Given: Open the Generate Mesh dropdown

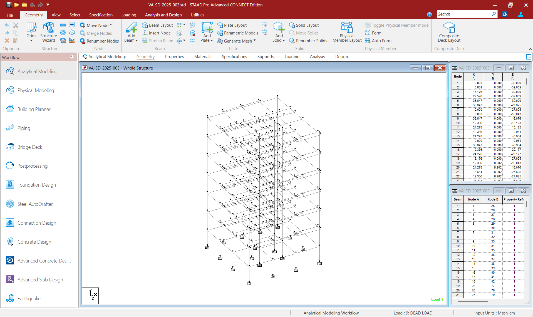Looking at the screenshot, I should [254, 41].
